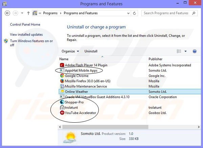Open the view options dropdown arrow
Screen dimensions: 203x148
point(185,51)
